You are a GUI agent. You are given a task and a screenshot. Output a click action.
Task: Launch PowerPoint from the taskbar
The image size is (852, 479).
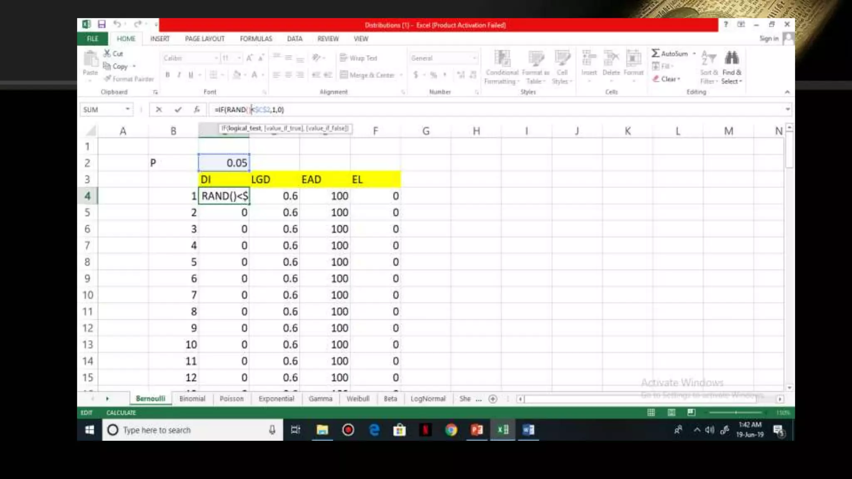click(x=477, y=430)
